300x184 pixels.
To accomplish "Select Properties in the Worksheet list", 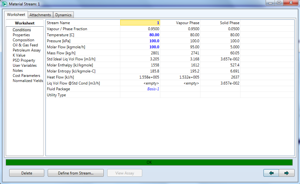I will click(21, 35).
